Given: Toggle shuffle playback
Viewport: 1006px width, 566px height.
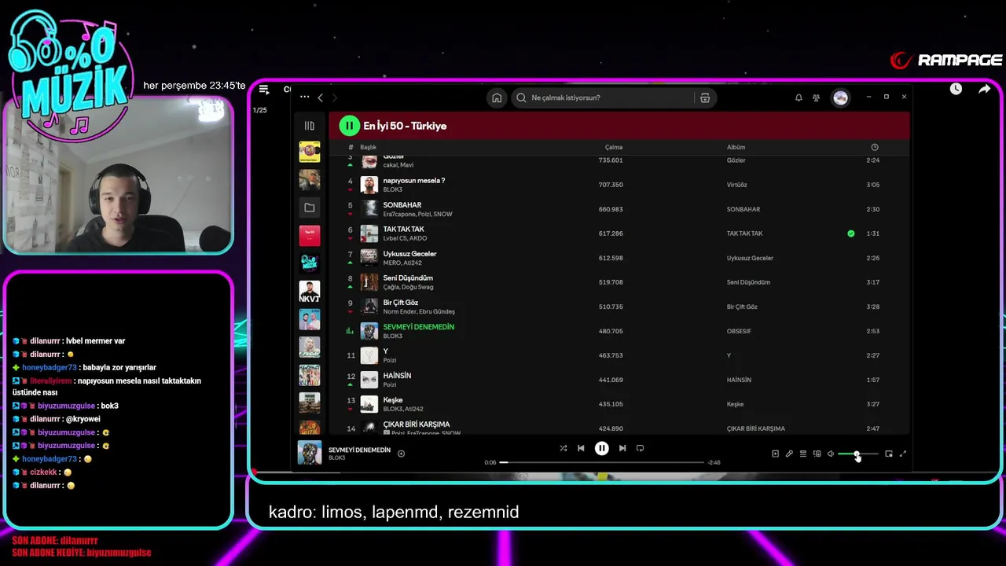Looking at the screenshot, I should click(x=563, y=448).
